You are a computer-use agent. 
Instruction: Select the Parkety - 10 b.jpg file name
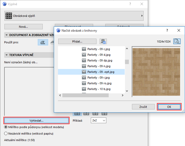pyautogui.click(x=99, y=89)
